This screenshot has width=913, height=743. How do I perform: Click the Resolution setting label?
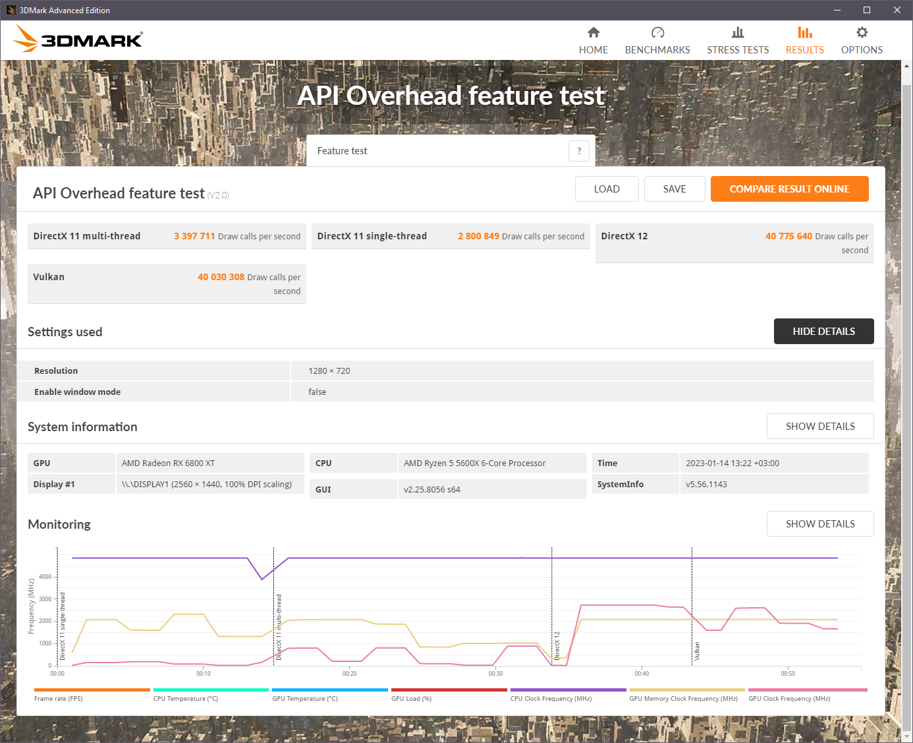point(56,371)
